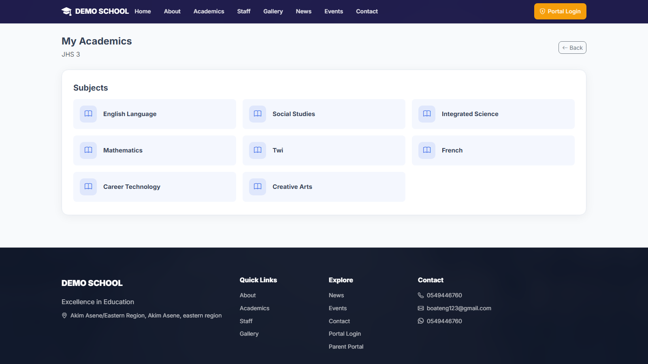Open Gallery in the top navigation
The height and width of the screenshot is (364, 648).
click(273, 11)
